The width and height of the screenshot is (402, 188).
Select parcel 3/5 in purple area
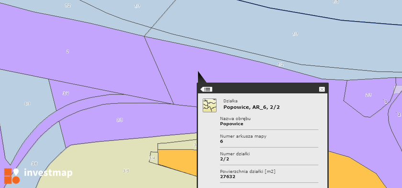pos(120,120)
